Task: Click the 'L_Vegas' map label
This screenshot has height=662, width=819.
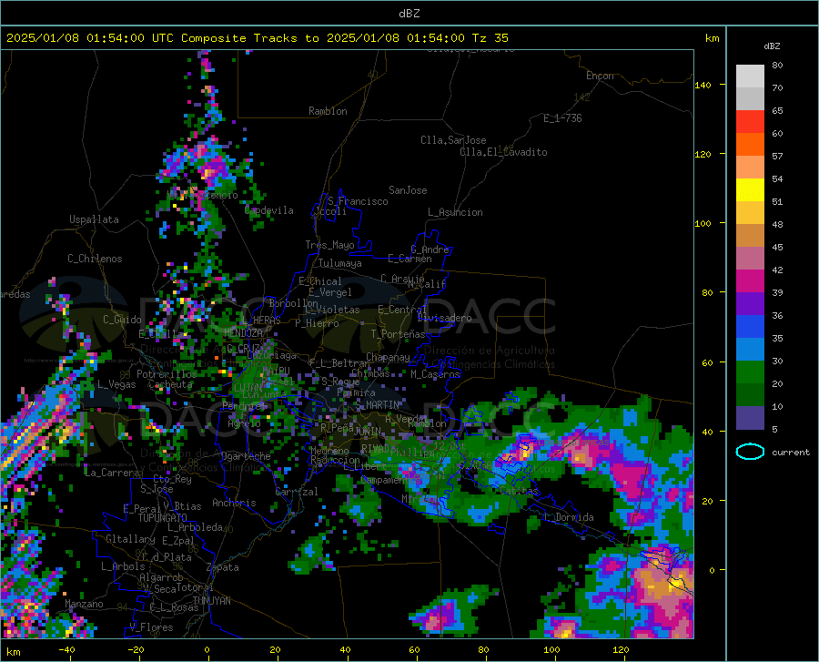Action: point(116,384)
